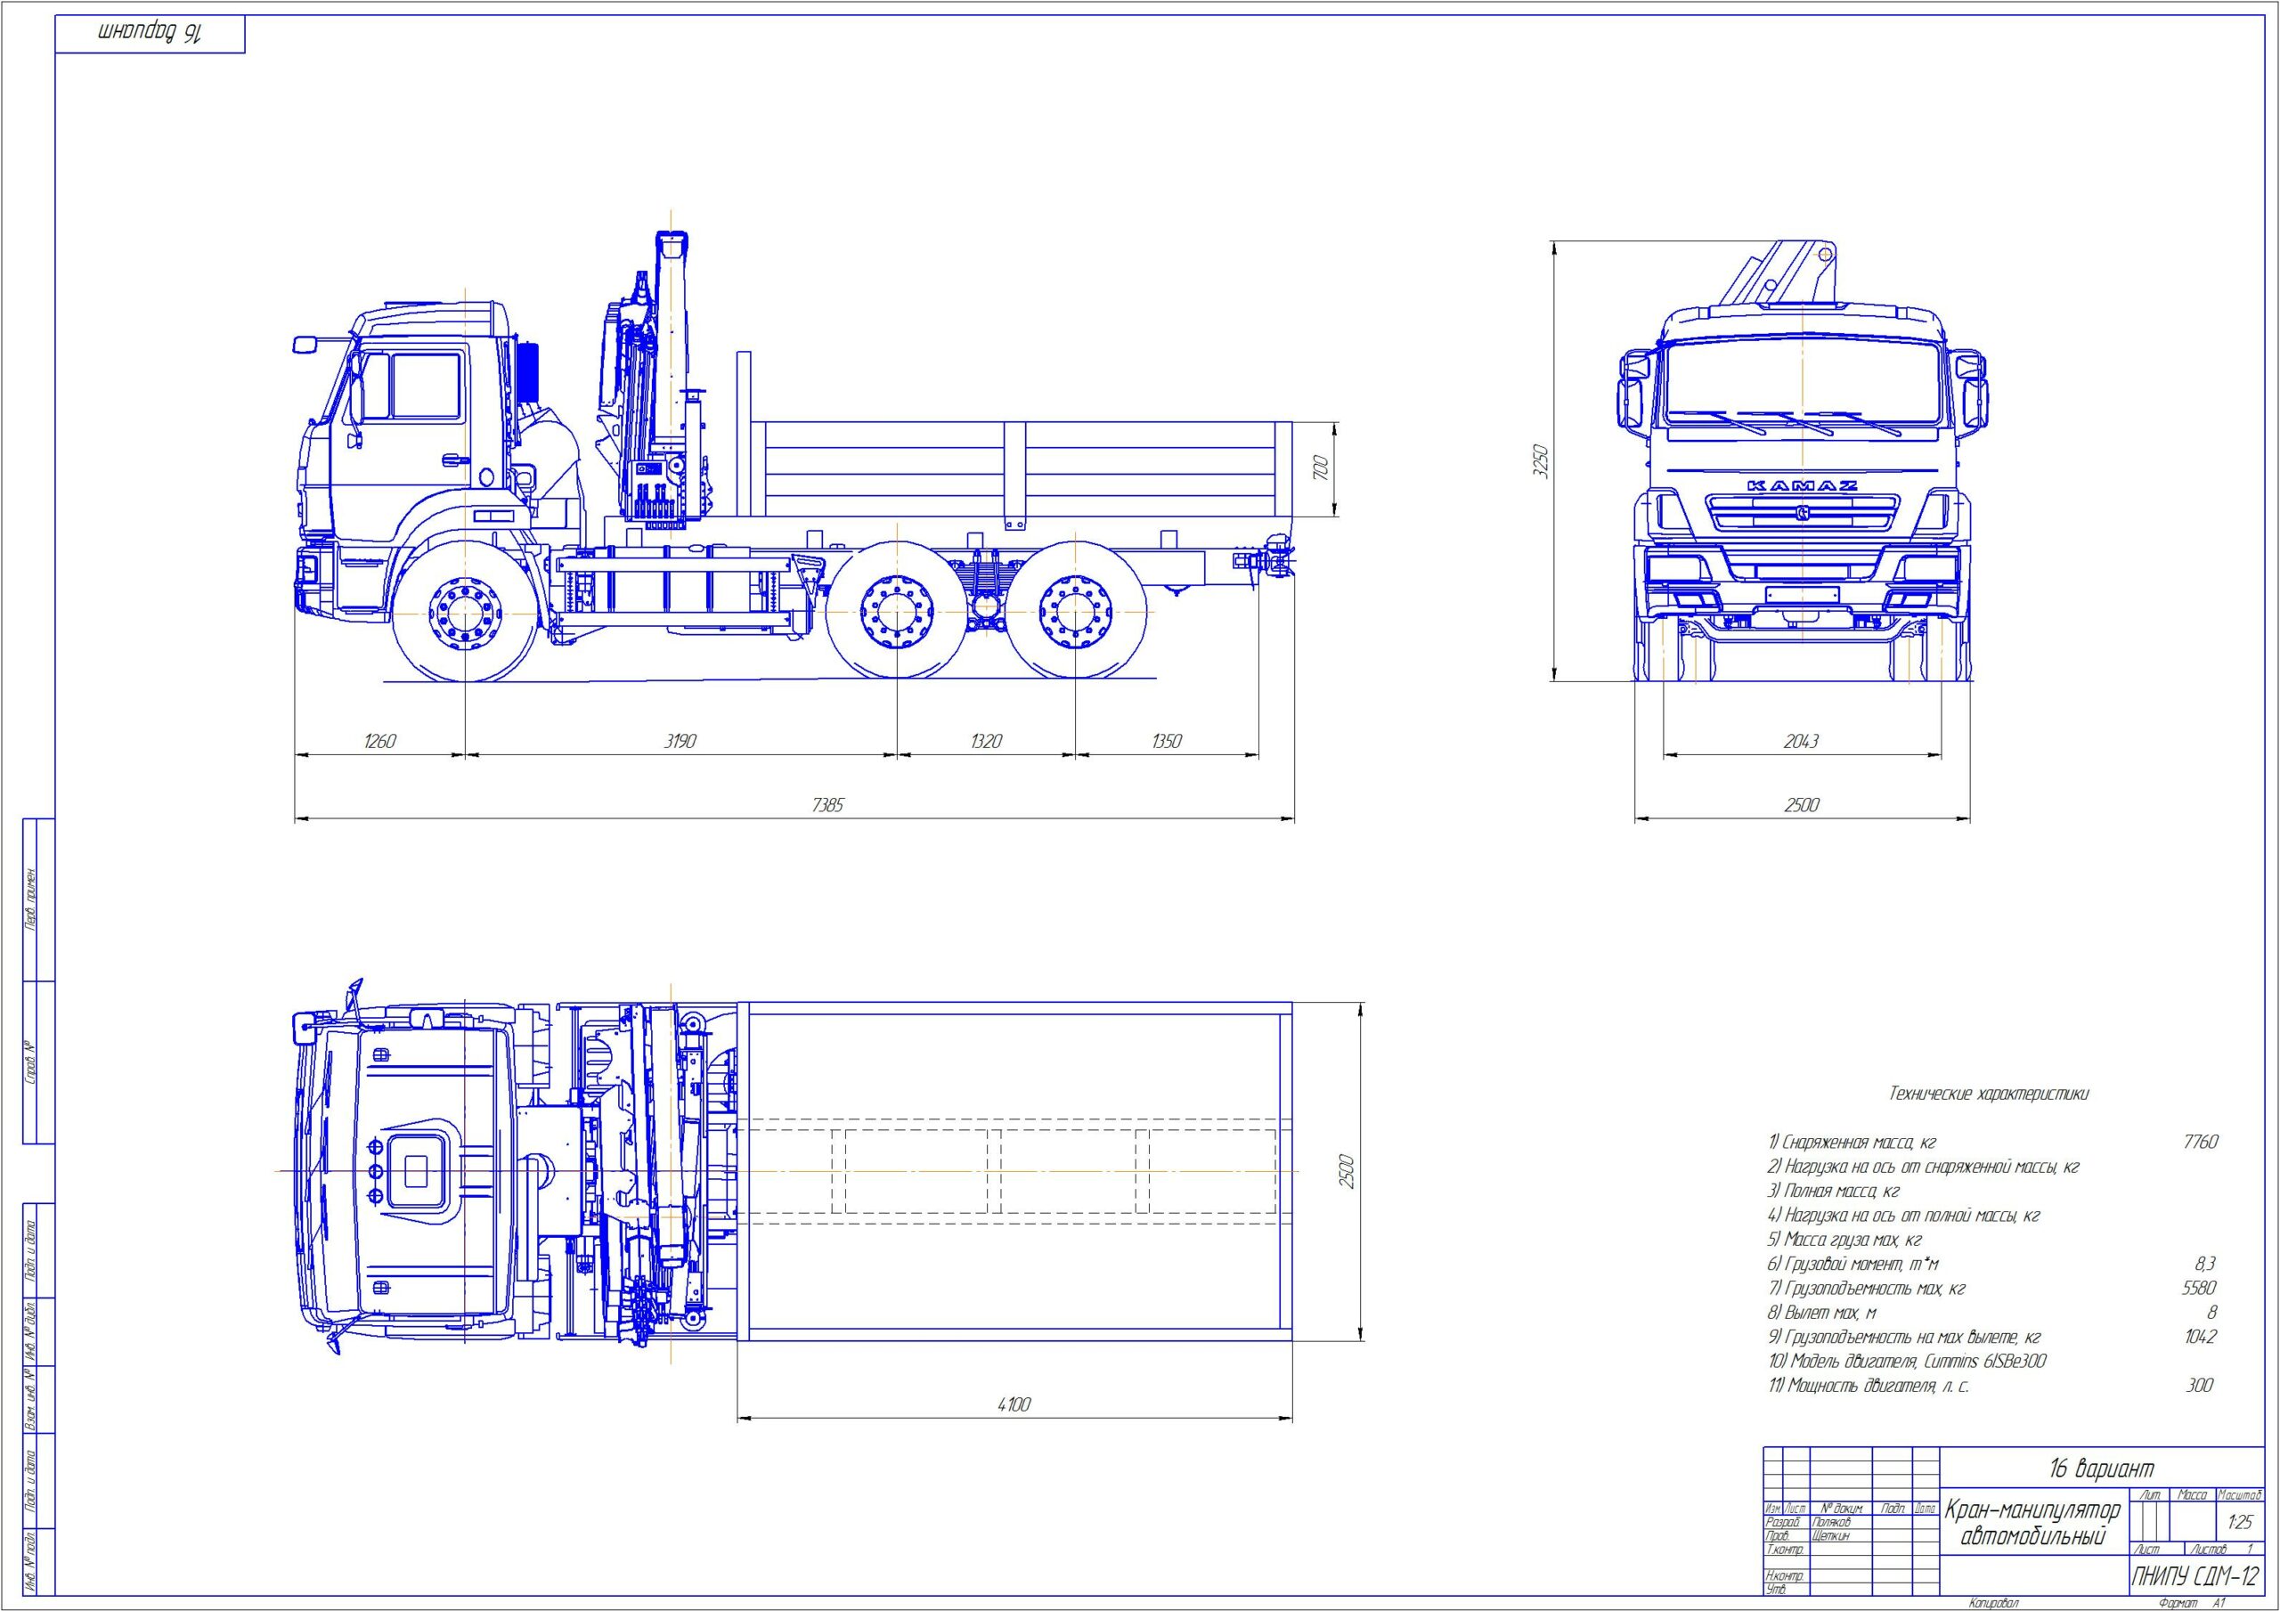Click the rotated '16 вариант' stamp at top-left

point(150,33)
